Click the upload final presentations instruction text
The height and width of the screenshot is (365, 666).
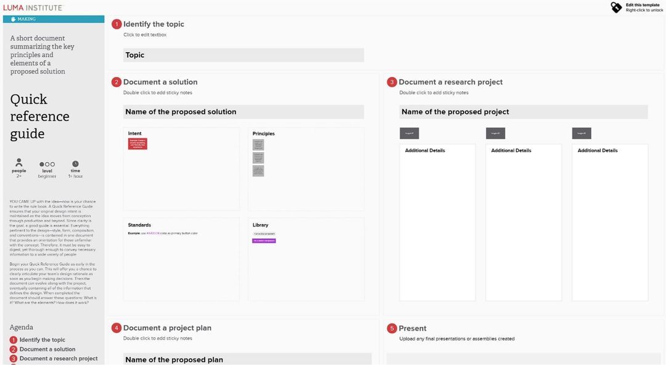click(x=456, y=339)
